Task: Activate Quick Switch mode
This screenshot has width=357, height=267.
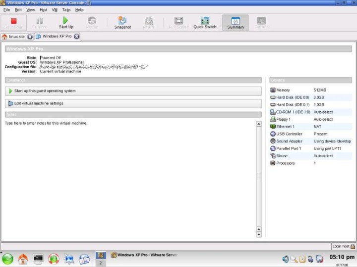Action: point(205,23)
